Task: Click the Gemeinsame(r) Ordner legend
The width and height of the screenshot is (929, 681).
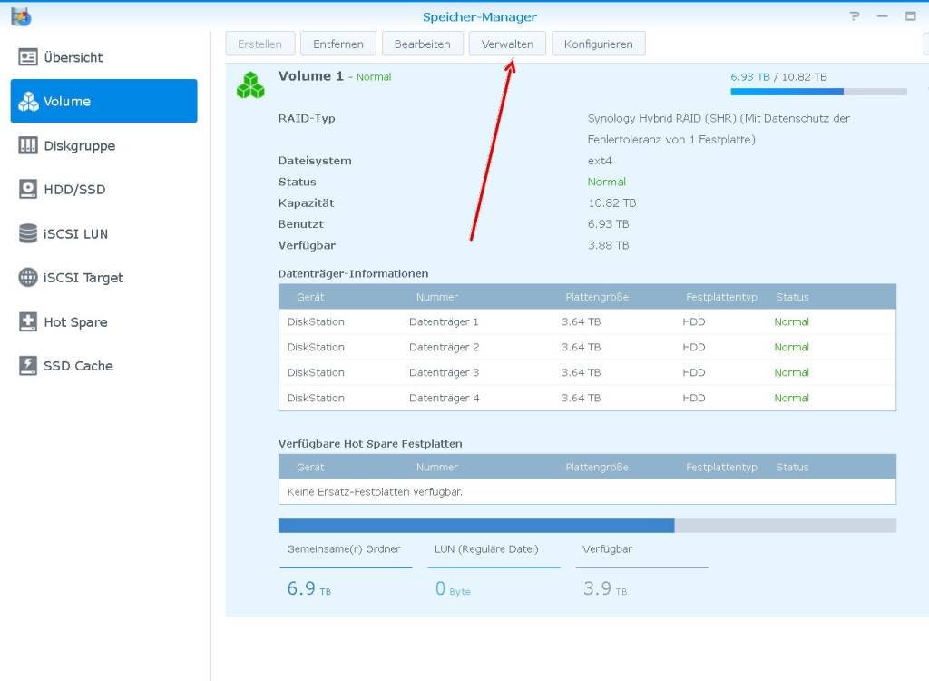Action: [344, 548]
